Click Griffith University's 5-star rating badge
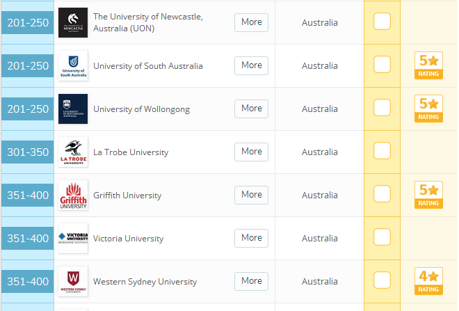Screen dimensions: 459x311 tap(428, 195)
